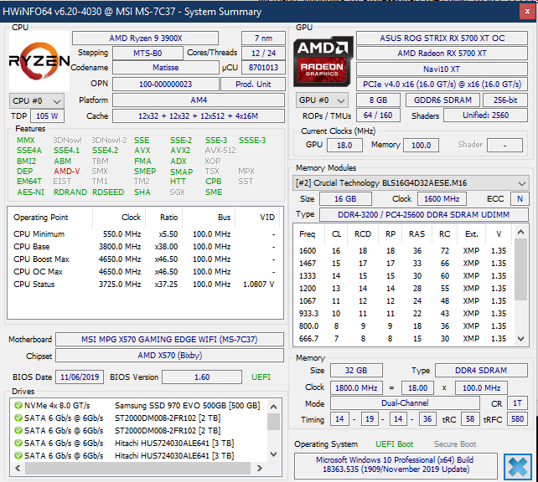
Task: Click the GPU memory clock 100.0 field
Action: tap(421, 146)
